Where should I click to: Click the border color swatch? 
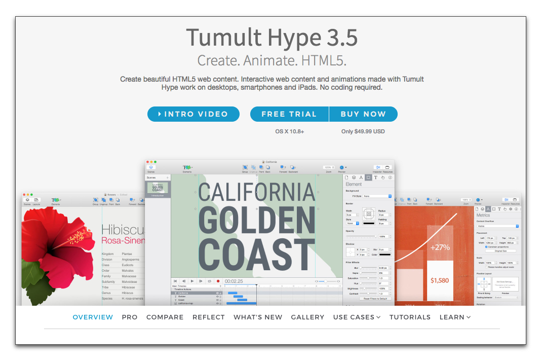[x=368, y=223]
